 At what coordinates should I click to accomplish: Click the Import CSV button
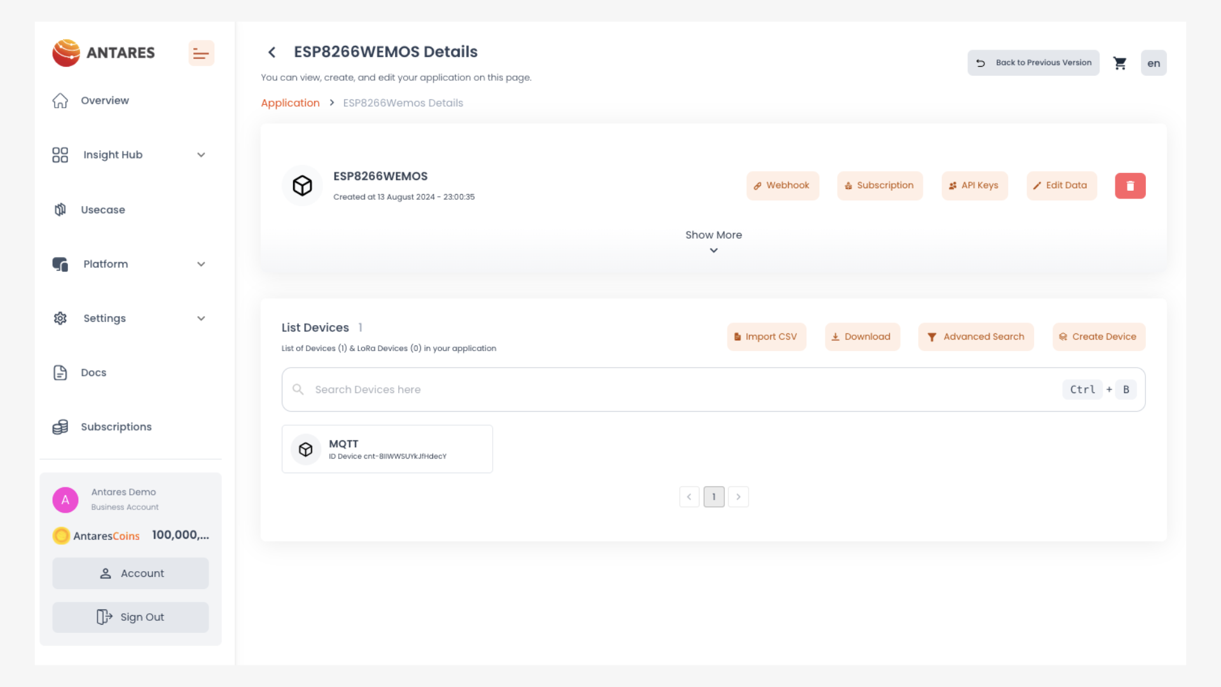click(766, 337)
